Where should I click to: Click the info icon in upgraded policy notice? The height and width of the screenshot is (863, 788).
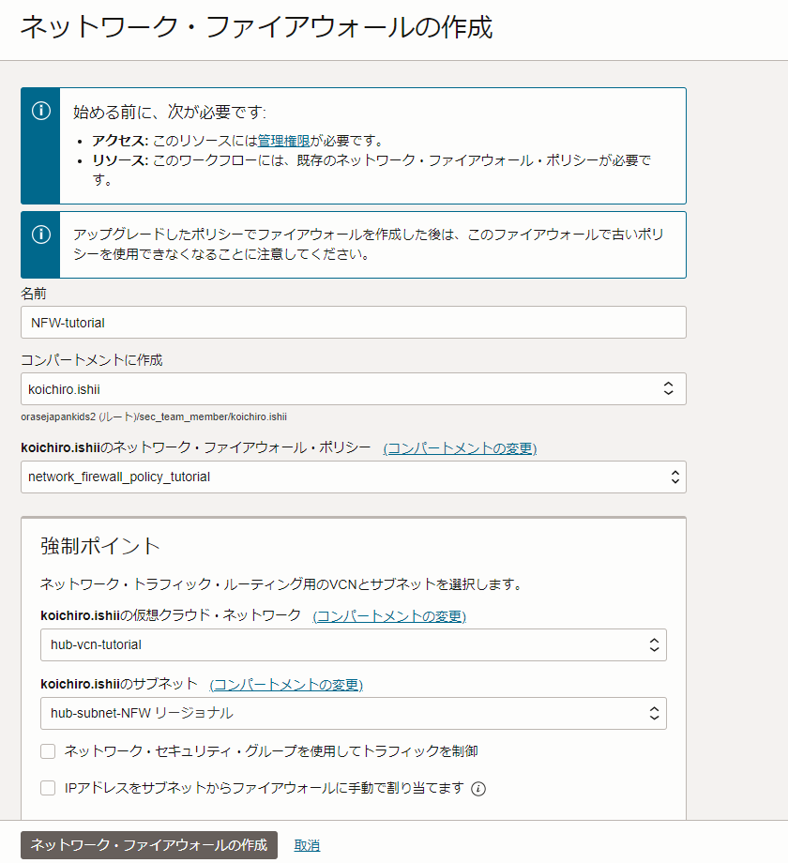[x=40, y=234]
